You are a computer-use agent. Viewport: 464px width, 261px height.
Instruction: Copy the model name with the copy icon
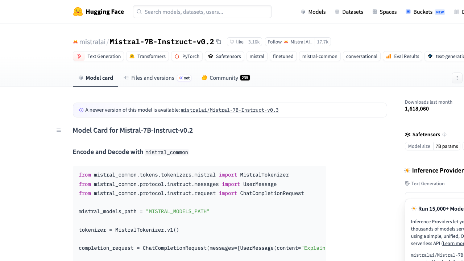(219, 42)
